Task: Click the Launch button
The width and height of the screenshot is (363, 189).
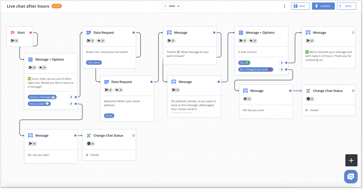Action: click(323, 6)
